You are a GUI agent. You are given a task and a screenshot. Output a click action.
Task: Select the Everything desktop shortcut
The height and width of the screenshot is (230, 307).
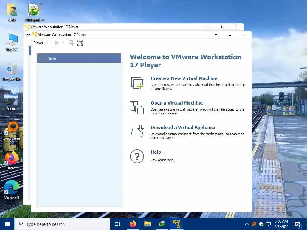pos(12,131)
